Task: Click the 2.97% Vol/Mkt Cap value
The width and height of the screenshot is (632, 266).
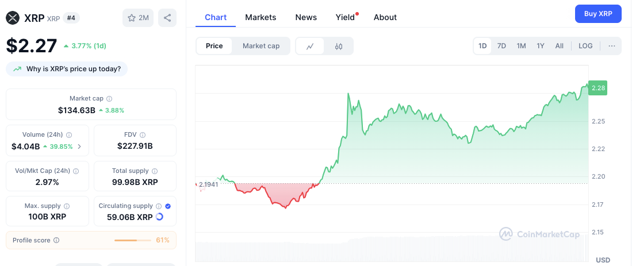Action: (47, 182)
